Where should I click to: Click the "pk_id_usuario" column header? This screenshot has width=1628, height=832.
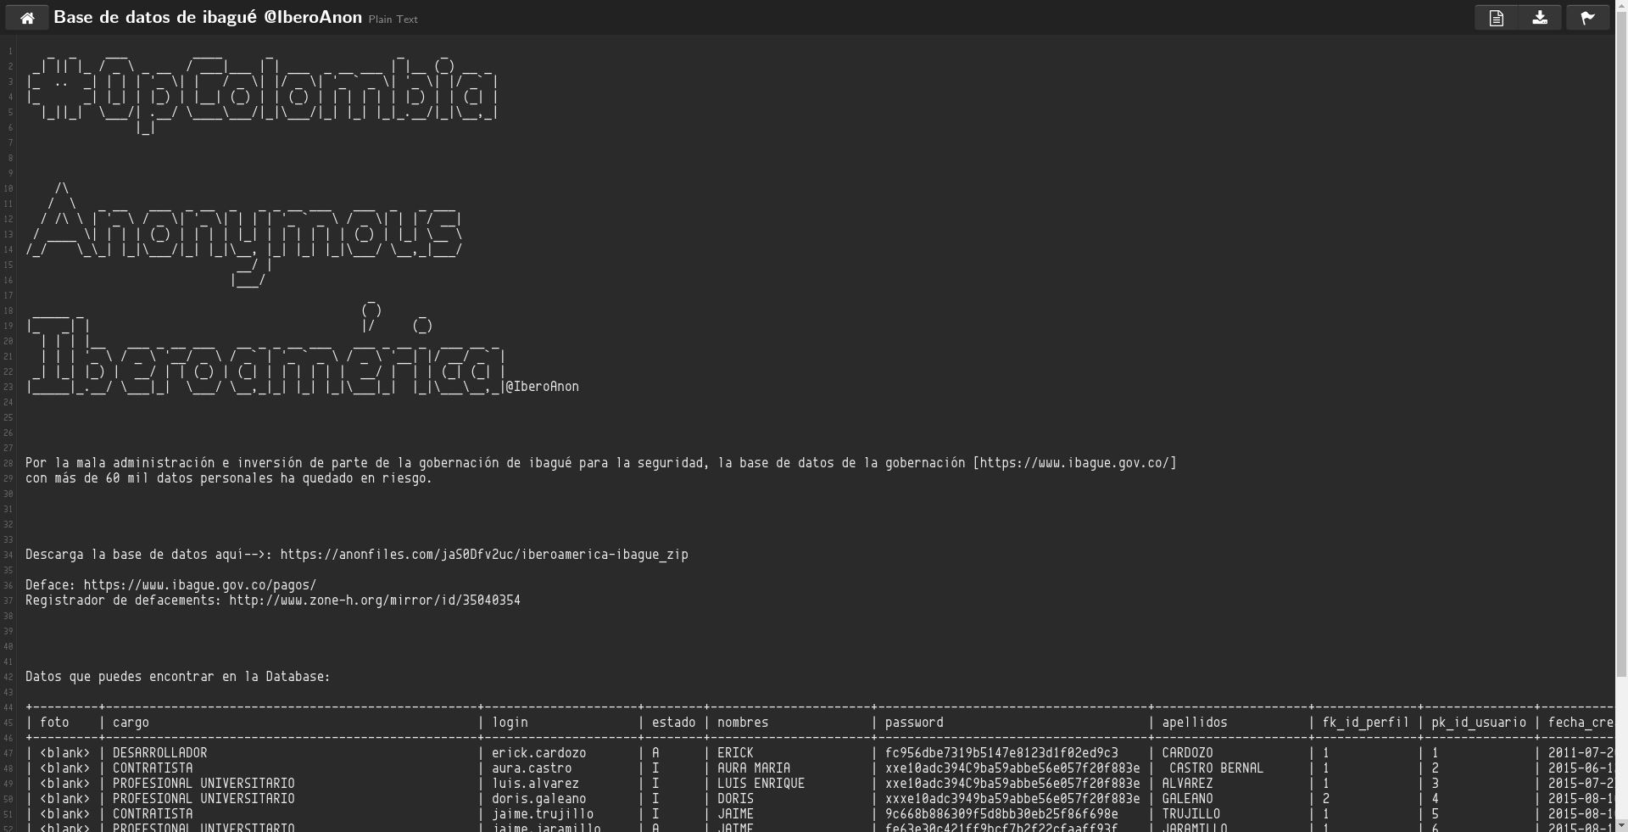(1479, 723)
